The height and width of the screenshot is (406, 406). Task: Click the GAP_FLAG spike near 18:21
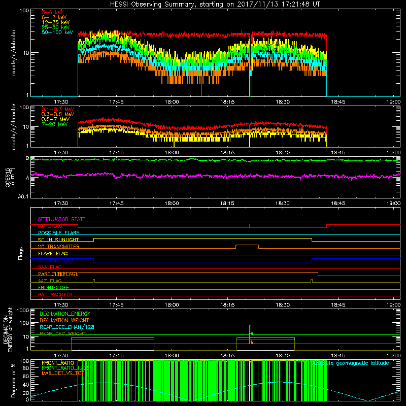coord(250,226)
